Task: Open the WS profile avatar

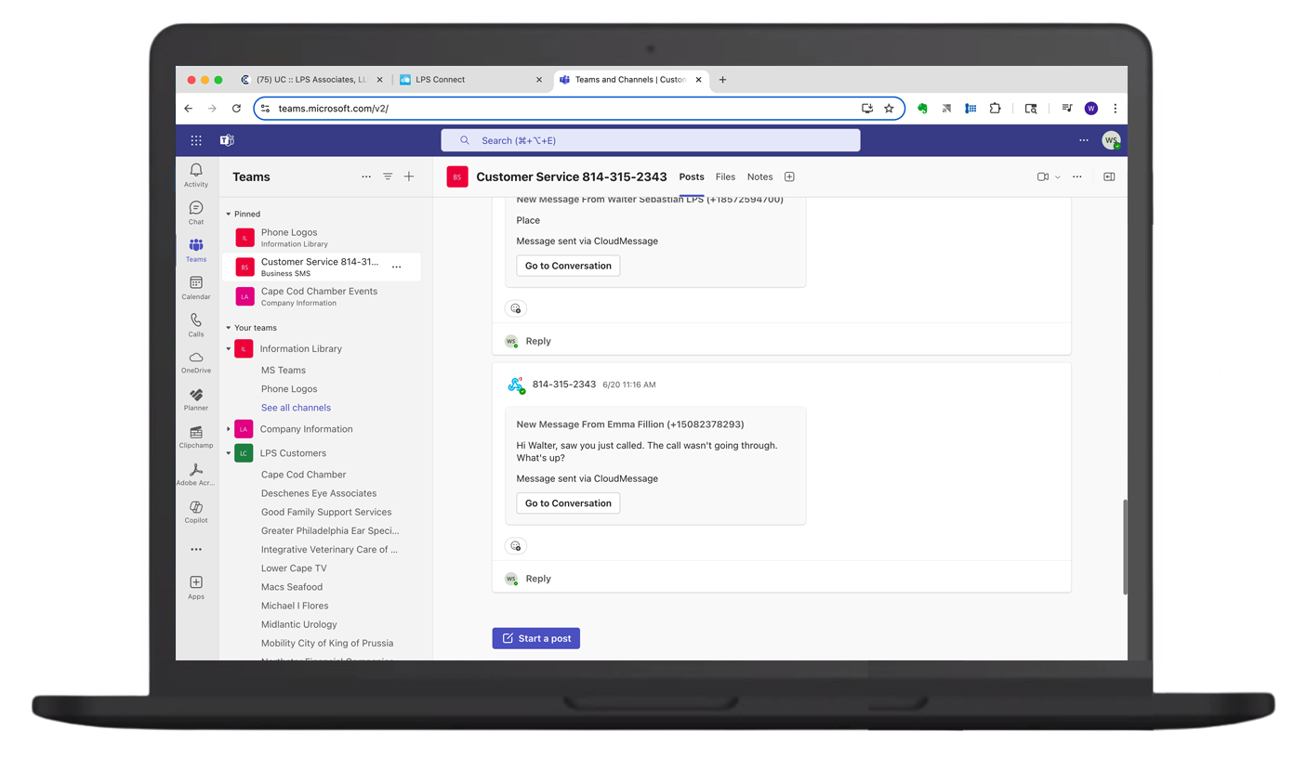Action: pos(1111,140)
